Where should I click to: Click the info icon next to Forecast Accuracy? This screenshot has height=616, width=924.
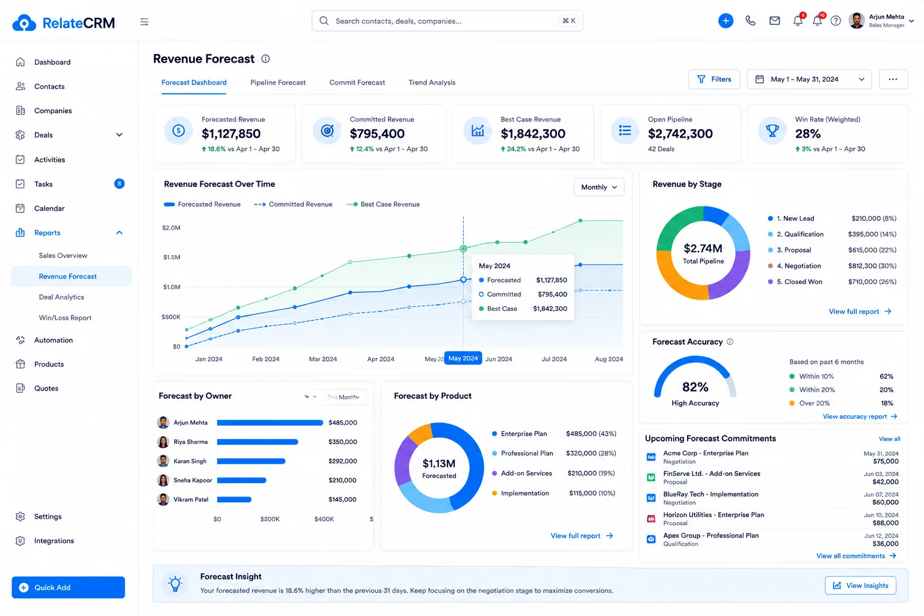(x=730, y=342)
